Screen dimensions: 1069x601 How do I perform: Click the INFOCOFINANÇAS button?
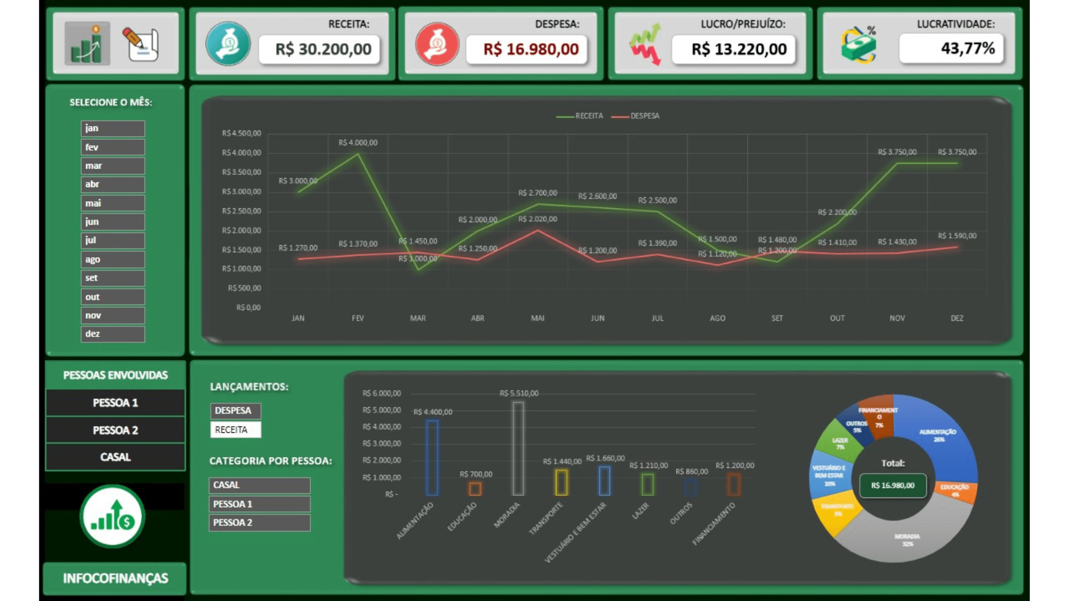pyautogui.click(x=115, y=578)
